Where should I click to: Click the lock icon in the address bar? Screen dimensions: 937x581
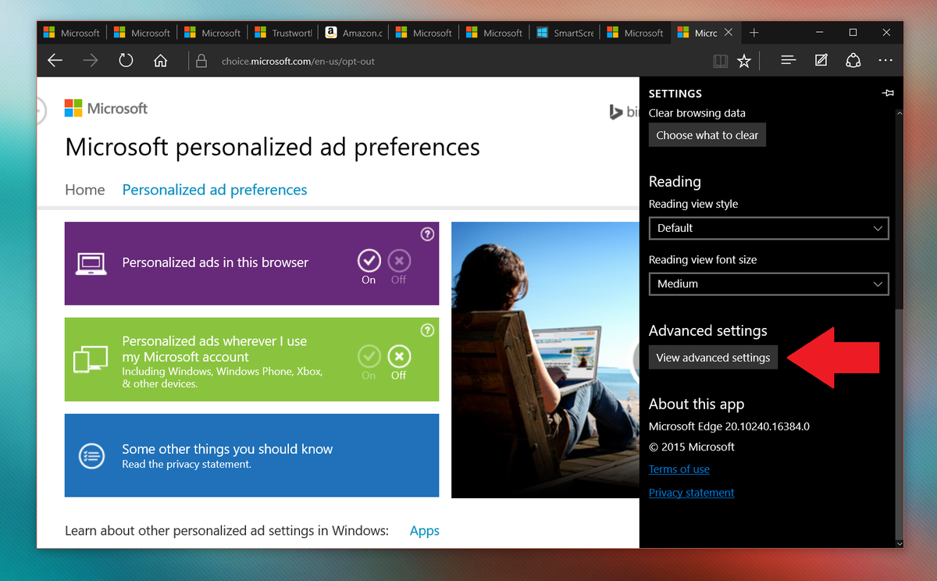click(201, 60)
